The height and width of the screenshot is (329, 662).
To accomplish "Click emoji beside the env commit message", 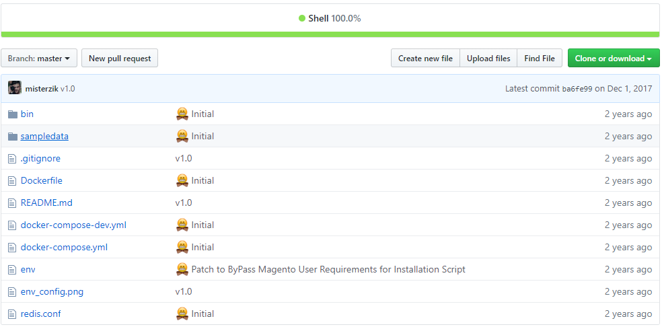I will tap(182, 269).
